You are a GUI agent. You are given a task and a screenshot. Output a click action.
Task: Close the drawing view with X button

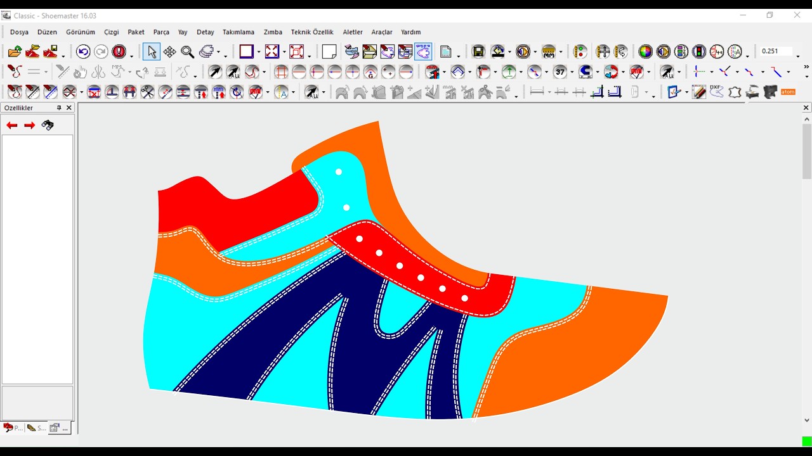tap(806, 108)
